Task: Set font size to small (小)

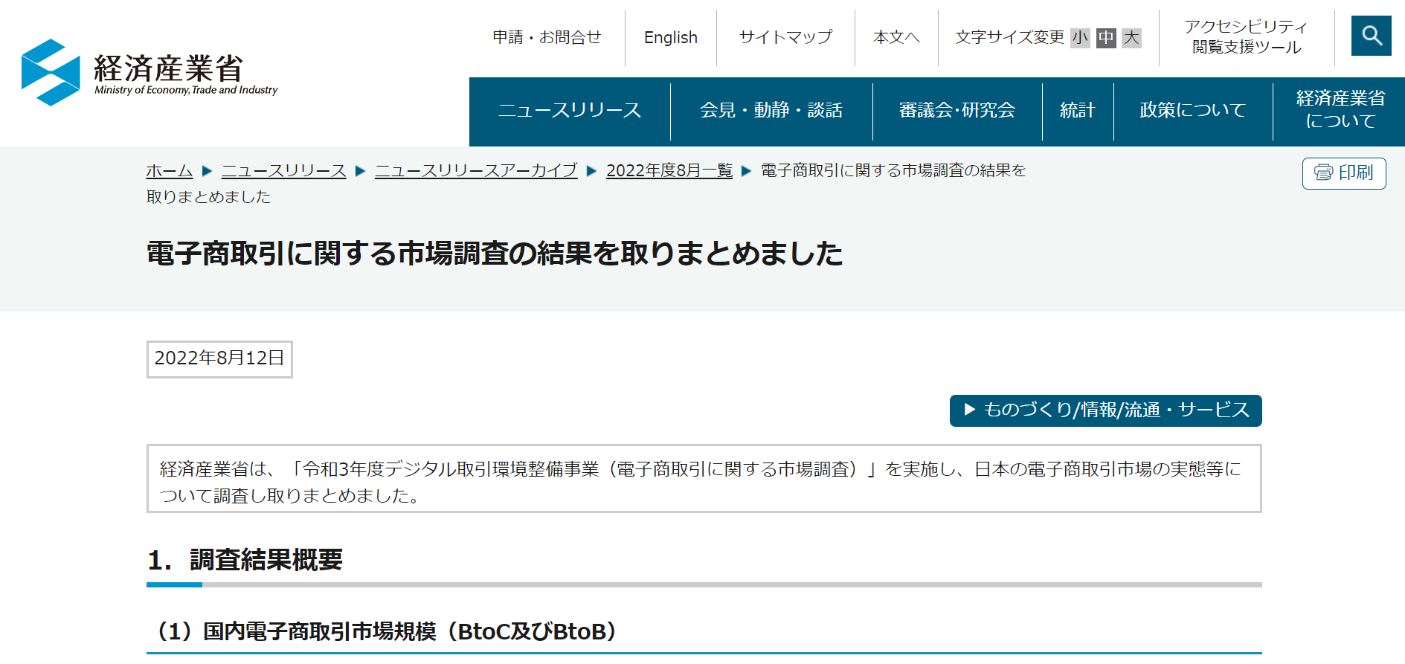Action: (1080, 38)
